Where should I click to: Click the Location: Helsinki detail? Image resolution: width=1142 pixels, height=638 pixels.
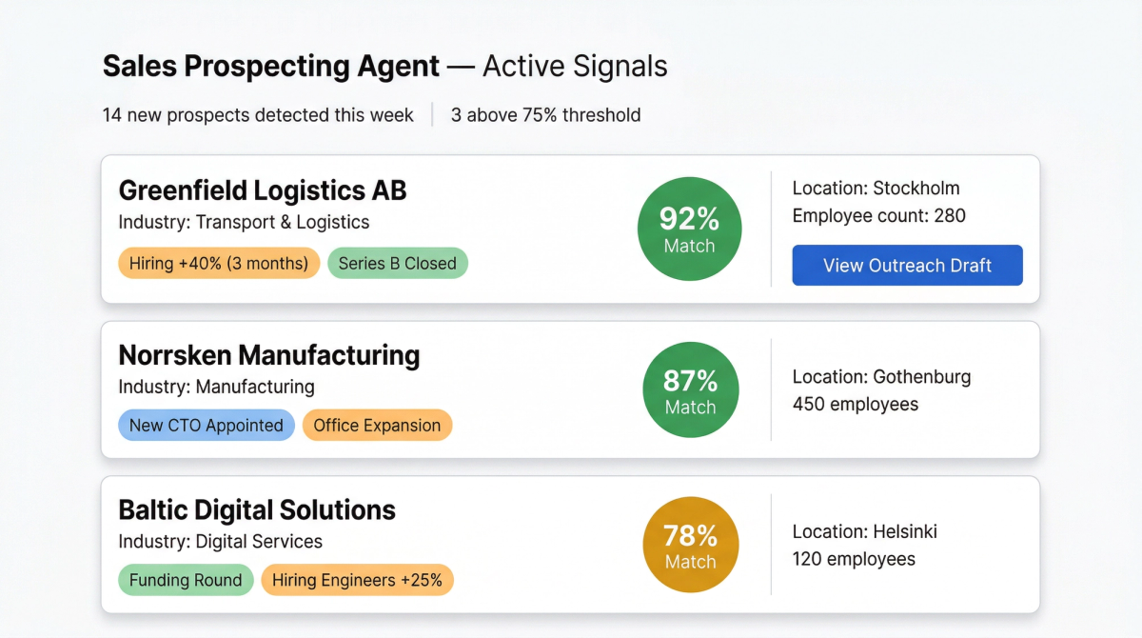click(x=864, y=531)
